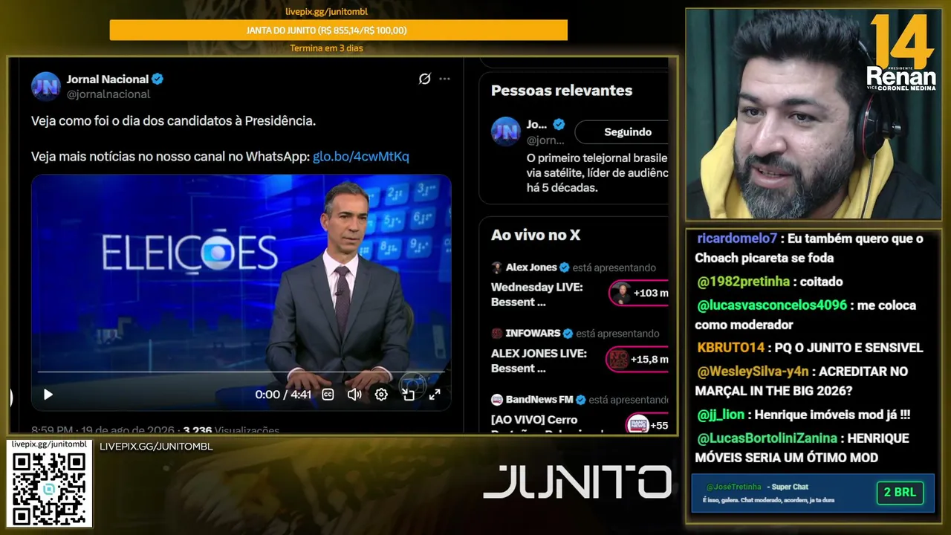
Task: Click the chat username @WesleySilva-y4n
Action: pyautogui.click(x=753, y=372)
